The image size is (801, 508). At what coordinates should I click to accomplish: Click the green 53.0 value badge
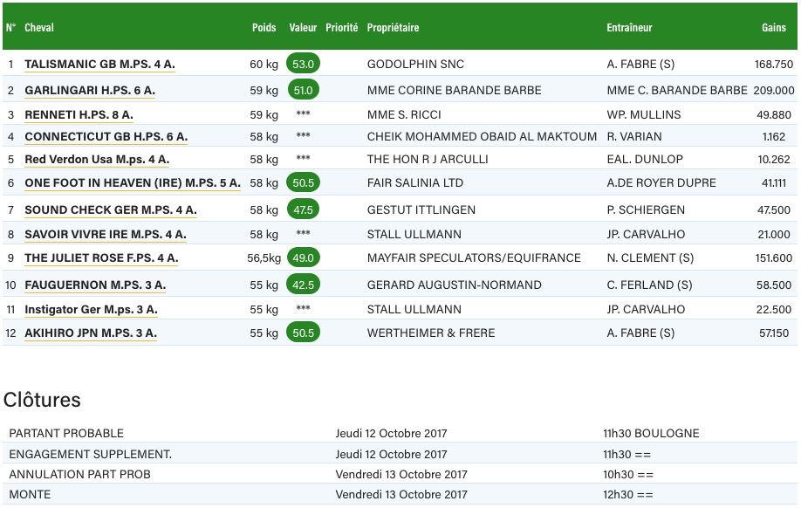pyautogui.click(x=303, y=64)
